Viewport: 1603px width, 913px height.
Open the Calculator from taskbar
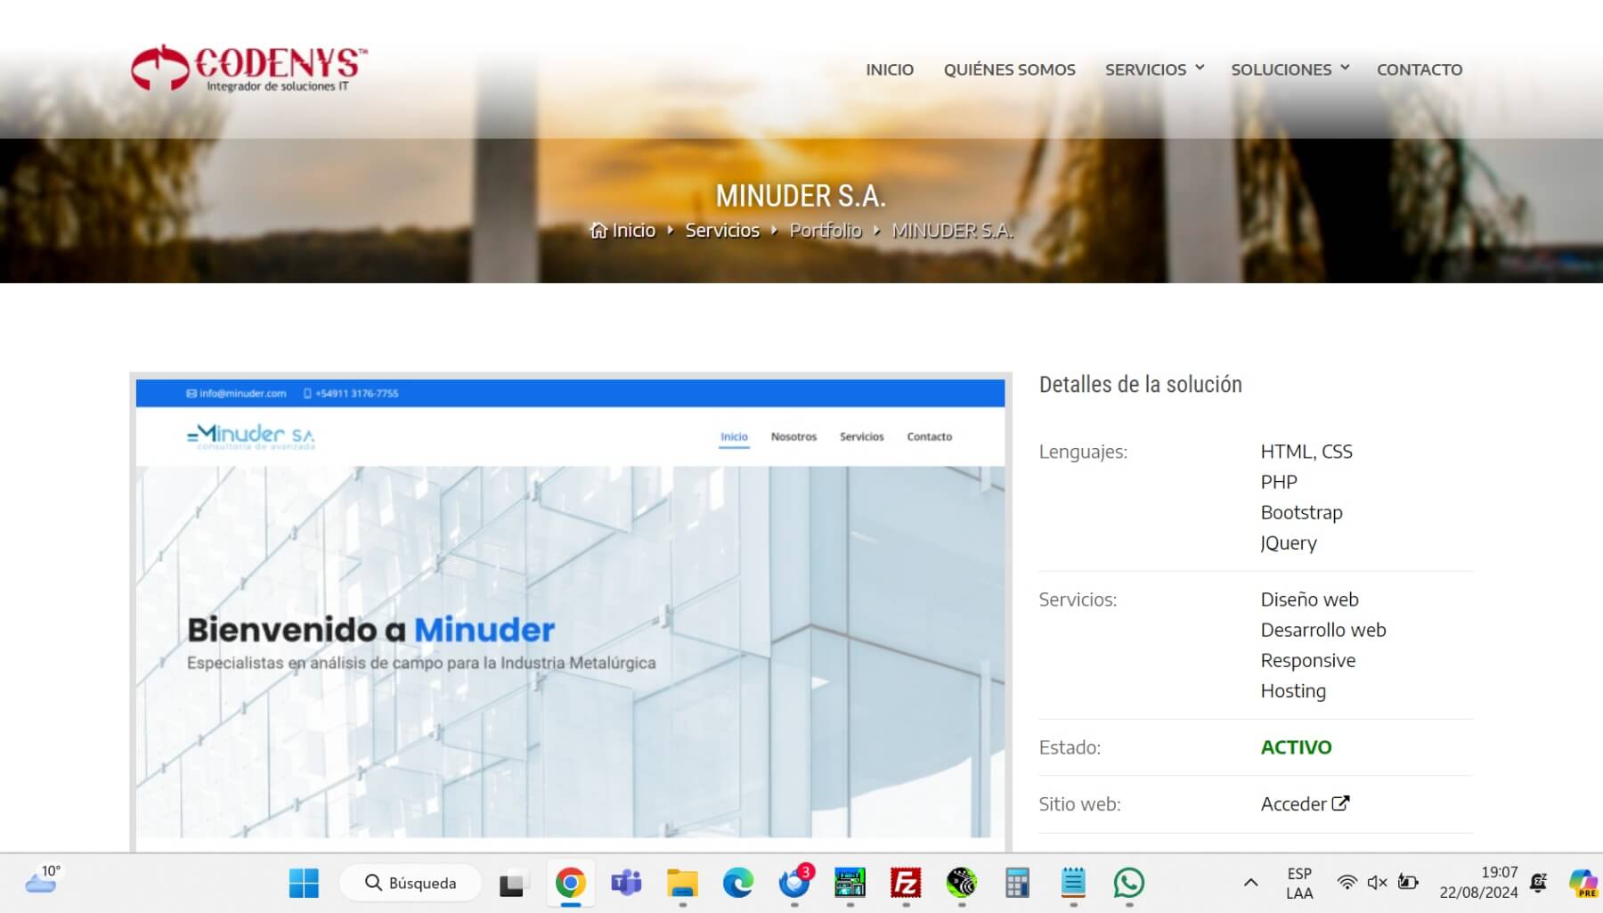pos(1017,883)
